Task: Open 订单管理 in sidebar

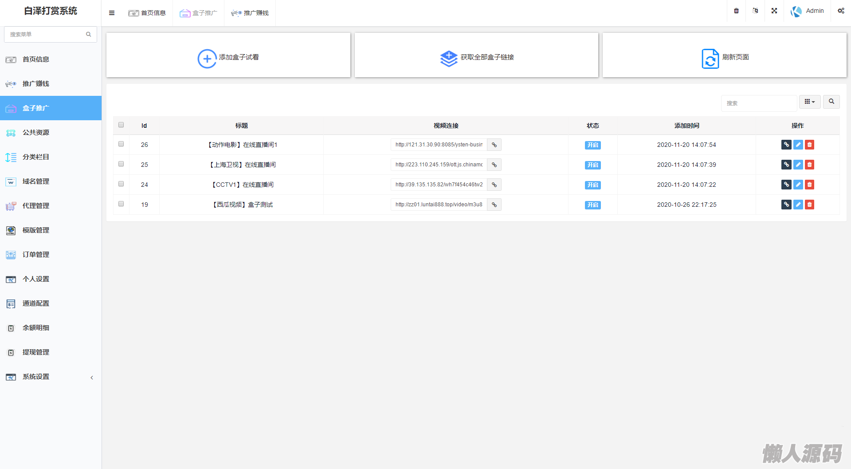Action: pyautogui.click(x=36, y=255)
